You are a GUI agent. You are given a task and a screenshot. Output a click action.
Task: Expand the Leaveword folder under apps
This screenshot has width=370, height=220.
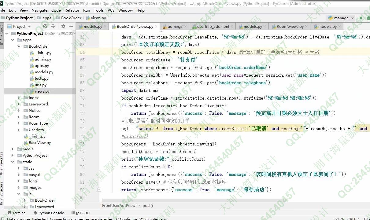pyautogui.click(x=19, y=104)
